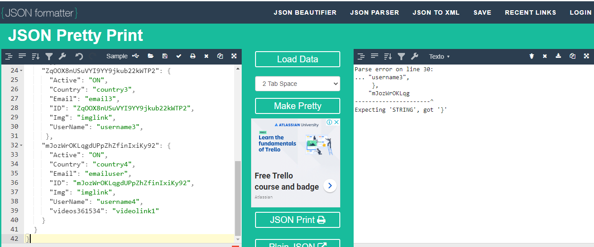
Task: Undo last action in left editor
Action: point(79,56)
